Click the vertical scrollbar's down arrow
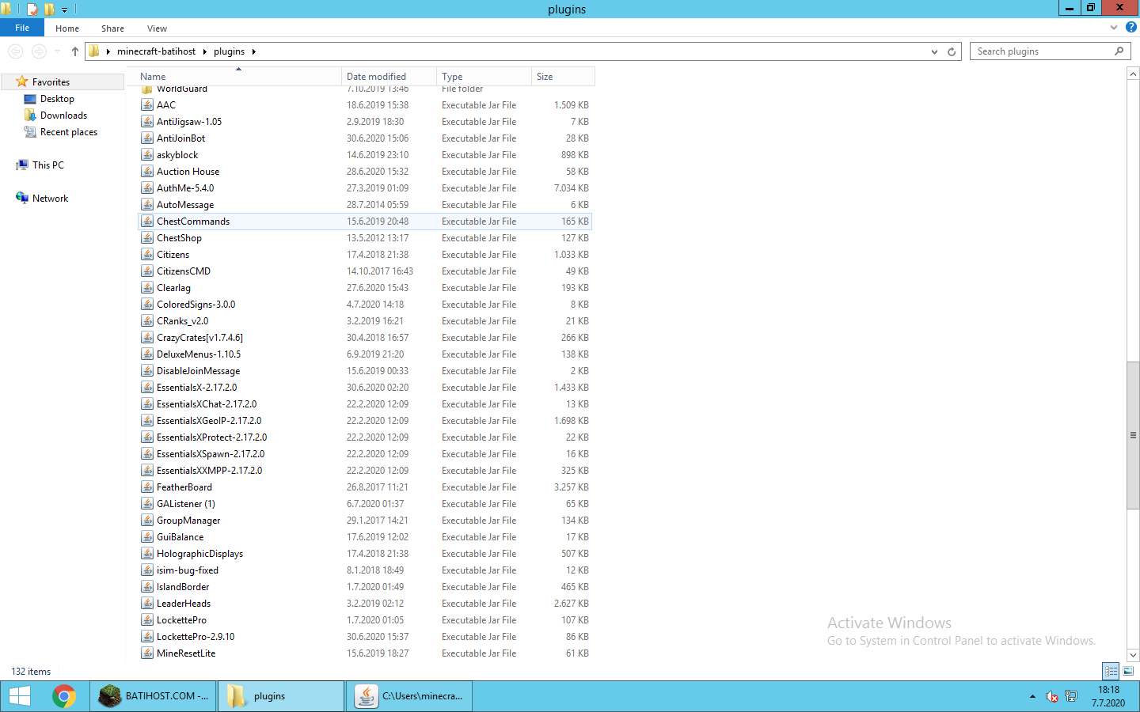Viewport: 1140px width, 712px height. click(x=1133, y=655)
